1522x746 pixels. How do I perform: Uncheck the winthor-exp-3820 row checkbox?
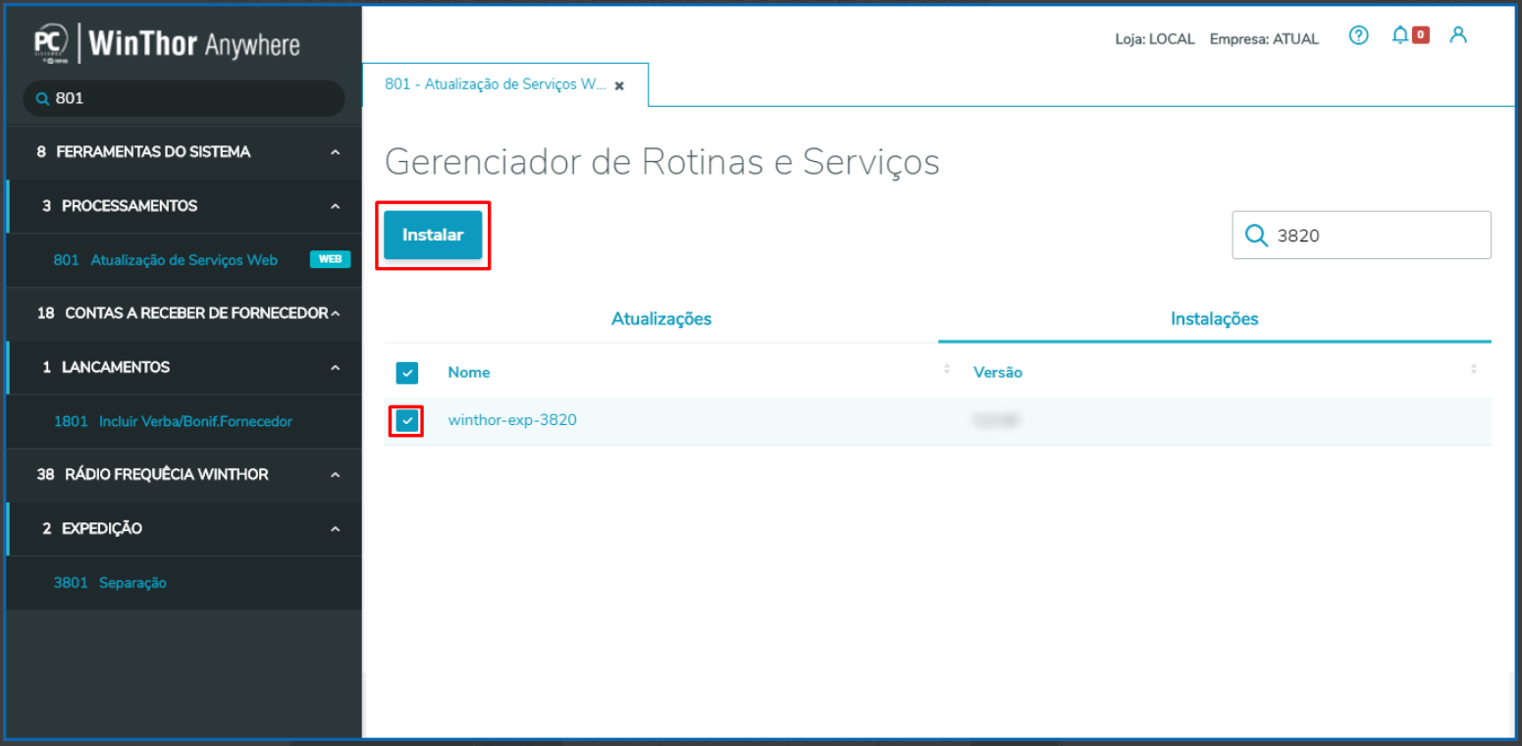[407, 421]
